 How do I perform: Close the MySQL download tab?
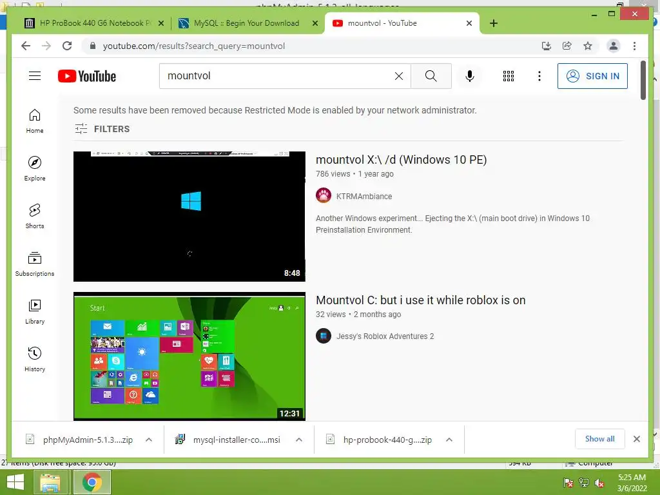coord(315,23)
